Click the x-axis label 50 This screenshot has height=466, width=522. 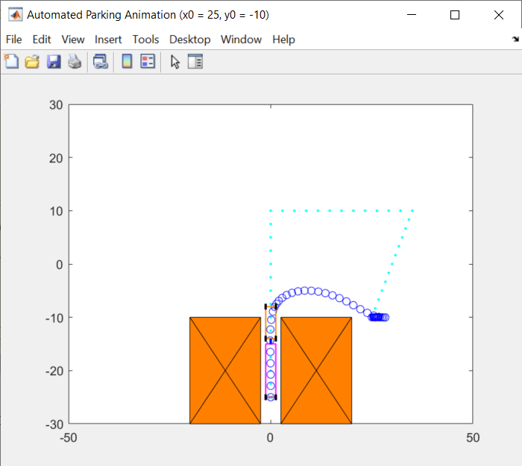coord(473,438)
